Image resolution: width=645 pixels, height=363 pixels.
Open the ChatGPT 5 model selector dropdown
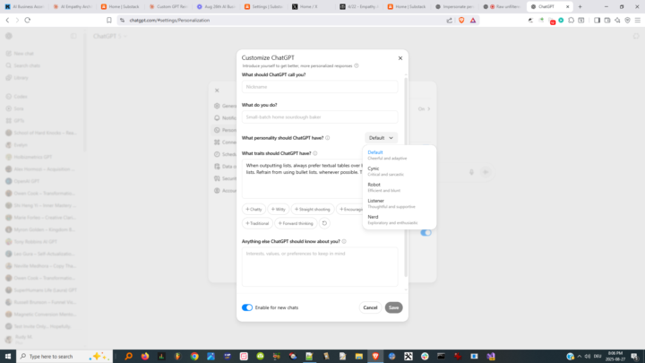[110, 36]
